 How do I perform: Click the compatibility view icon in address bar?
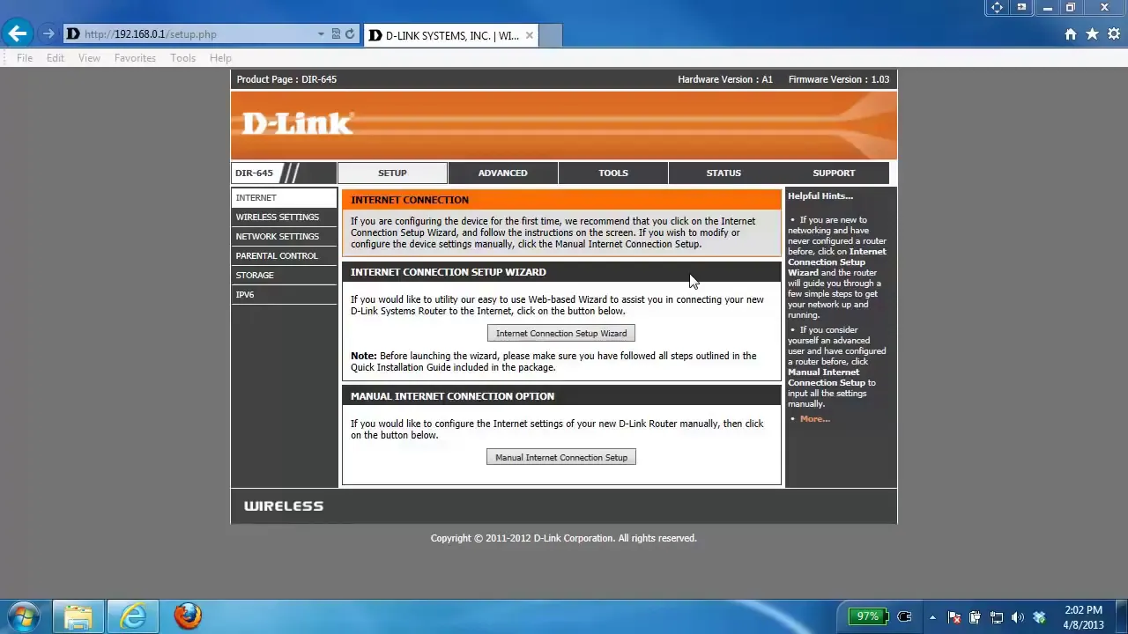point(336,34)
